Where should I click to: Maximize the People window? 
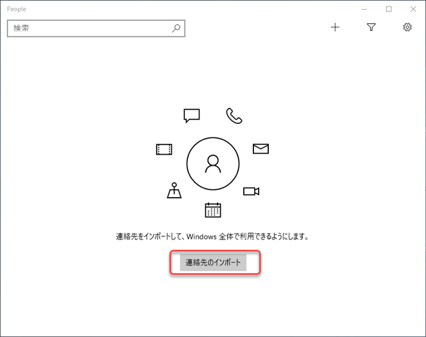(389, 9)
